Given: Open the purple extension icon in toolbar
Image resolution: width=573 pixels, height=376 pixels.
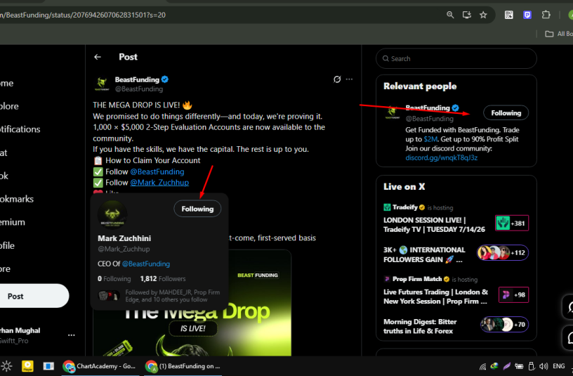Looking at the screenshot, I should (x=527, y=15).
